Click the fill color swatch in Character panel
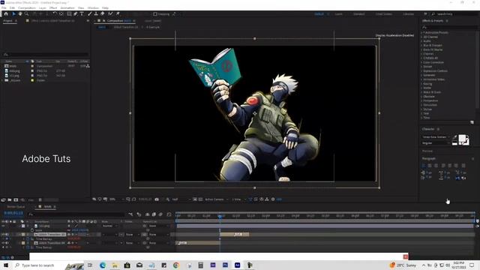This screenshot has width=480, height=270. point(462,139)
